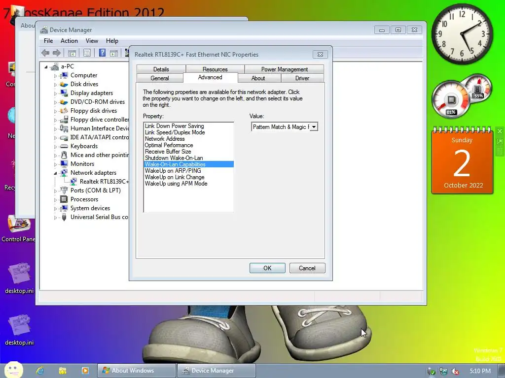Click the Forward arrow in Device Manager toolbar
This screenshot has width=505, height=378.
point(56,53)
